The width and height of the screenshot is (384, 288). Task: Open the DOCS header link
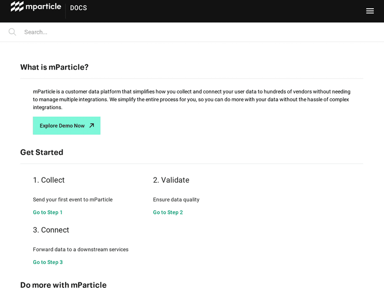[78, 8]
